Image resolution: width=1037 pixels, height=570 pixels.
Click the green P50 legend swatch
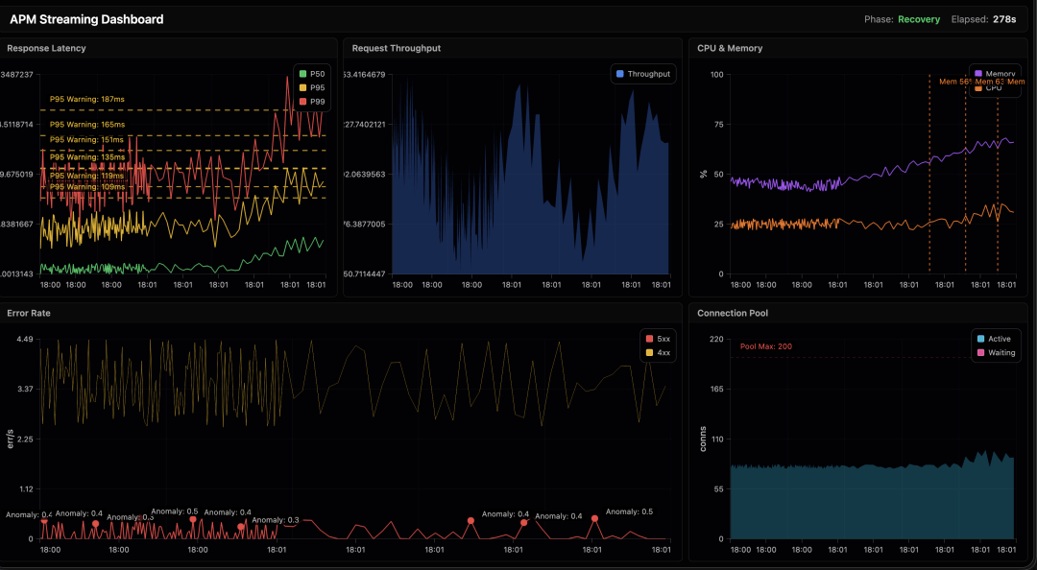click(x=302, y=73)
